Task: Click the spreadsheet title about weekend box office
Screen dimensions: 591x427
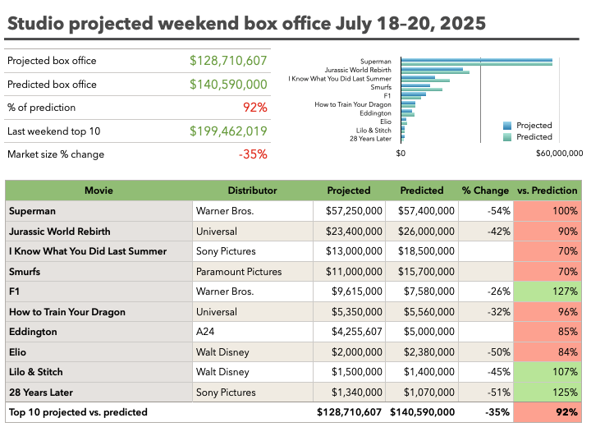Action: coord(245,21)
